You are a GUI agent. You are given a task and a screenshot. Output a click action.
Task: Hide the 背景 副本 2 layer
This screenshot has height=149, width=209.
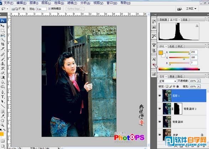pyautogui.click(x=160, y=108)
